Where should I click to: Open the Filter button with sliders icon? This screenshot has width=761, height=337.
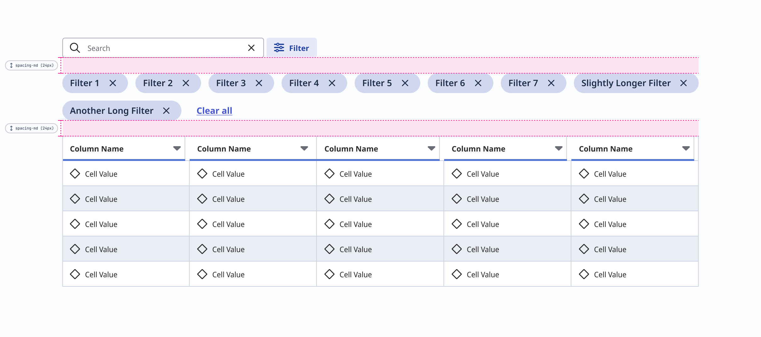292,48
